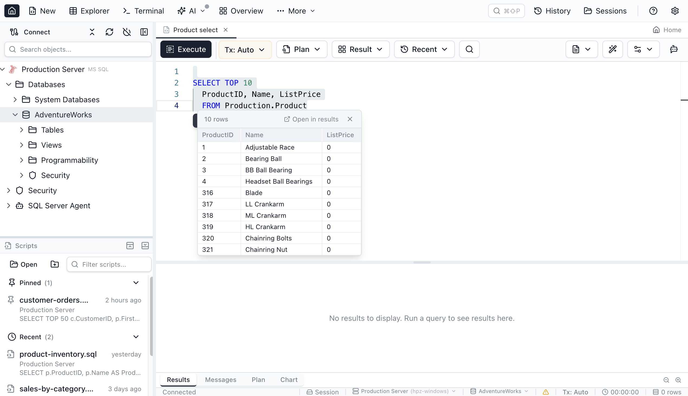Focus the Filter scripts field

pos(109,265)
